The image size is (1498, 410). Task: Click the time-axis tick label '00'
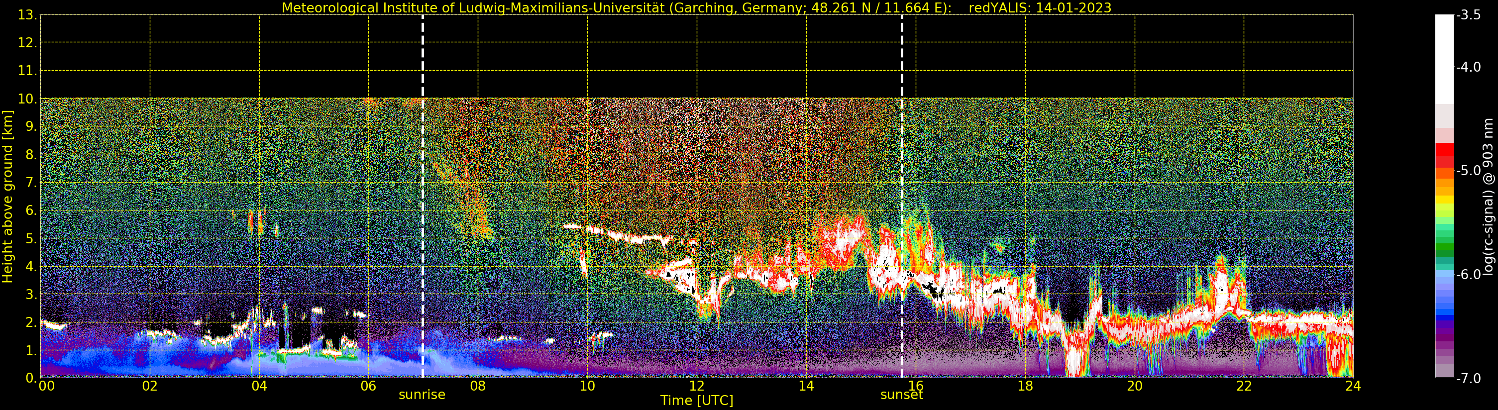click(x=46, y=386)
